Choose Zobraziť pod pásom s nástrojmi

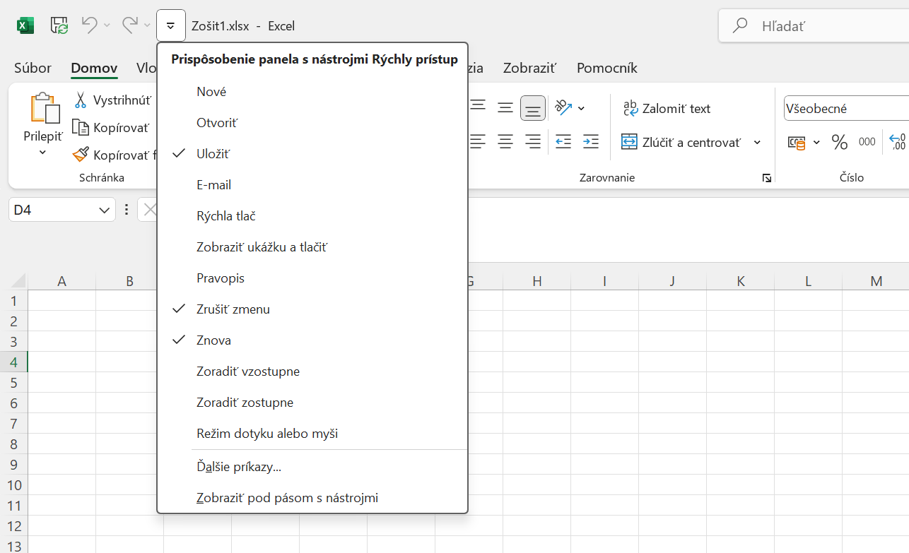coord(312,499)
